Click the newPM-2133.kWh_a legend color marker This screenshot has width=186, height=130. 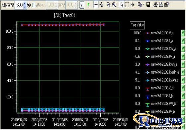coord(147,65)
